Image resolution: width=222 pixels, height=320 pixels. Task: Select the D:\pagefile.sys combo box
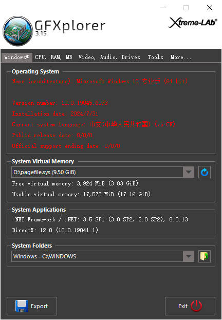[x=103, y=172]
